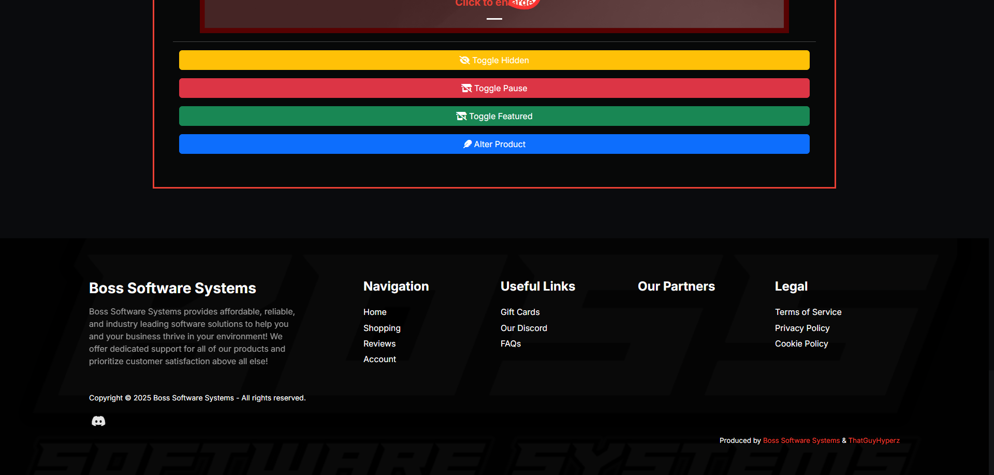Open the FAQs link

click(510, 343)
